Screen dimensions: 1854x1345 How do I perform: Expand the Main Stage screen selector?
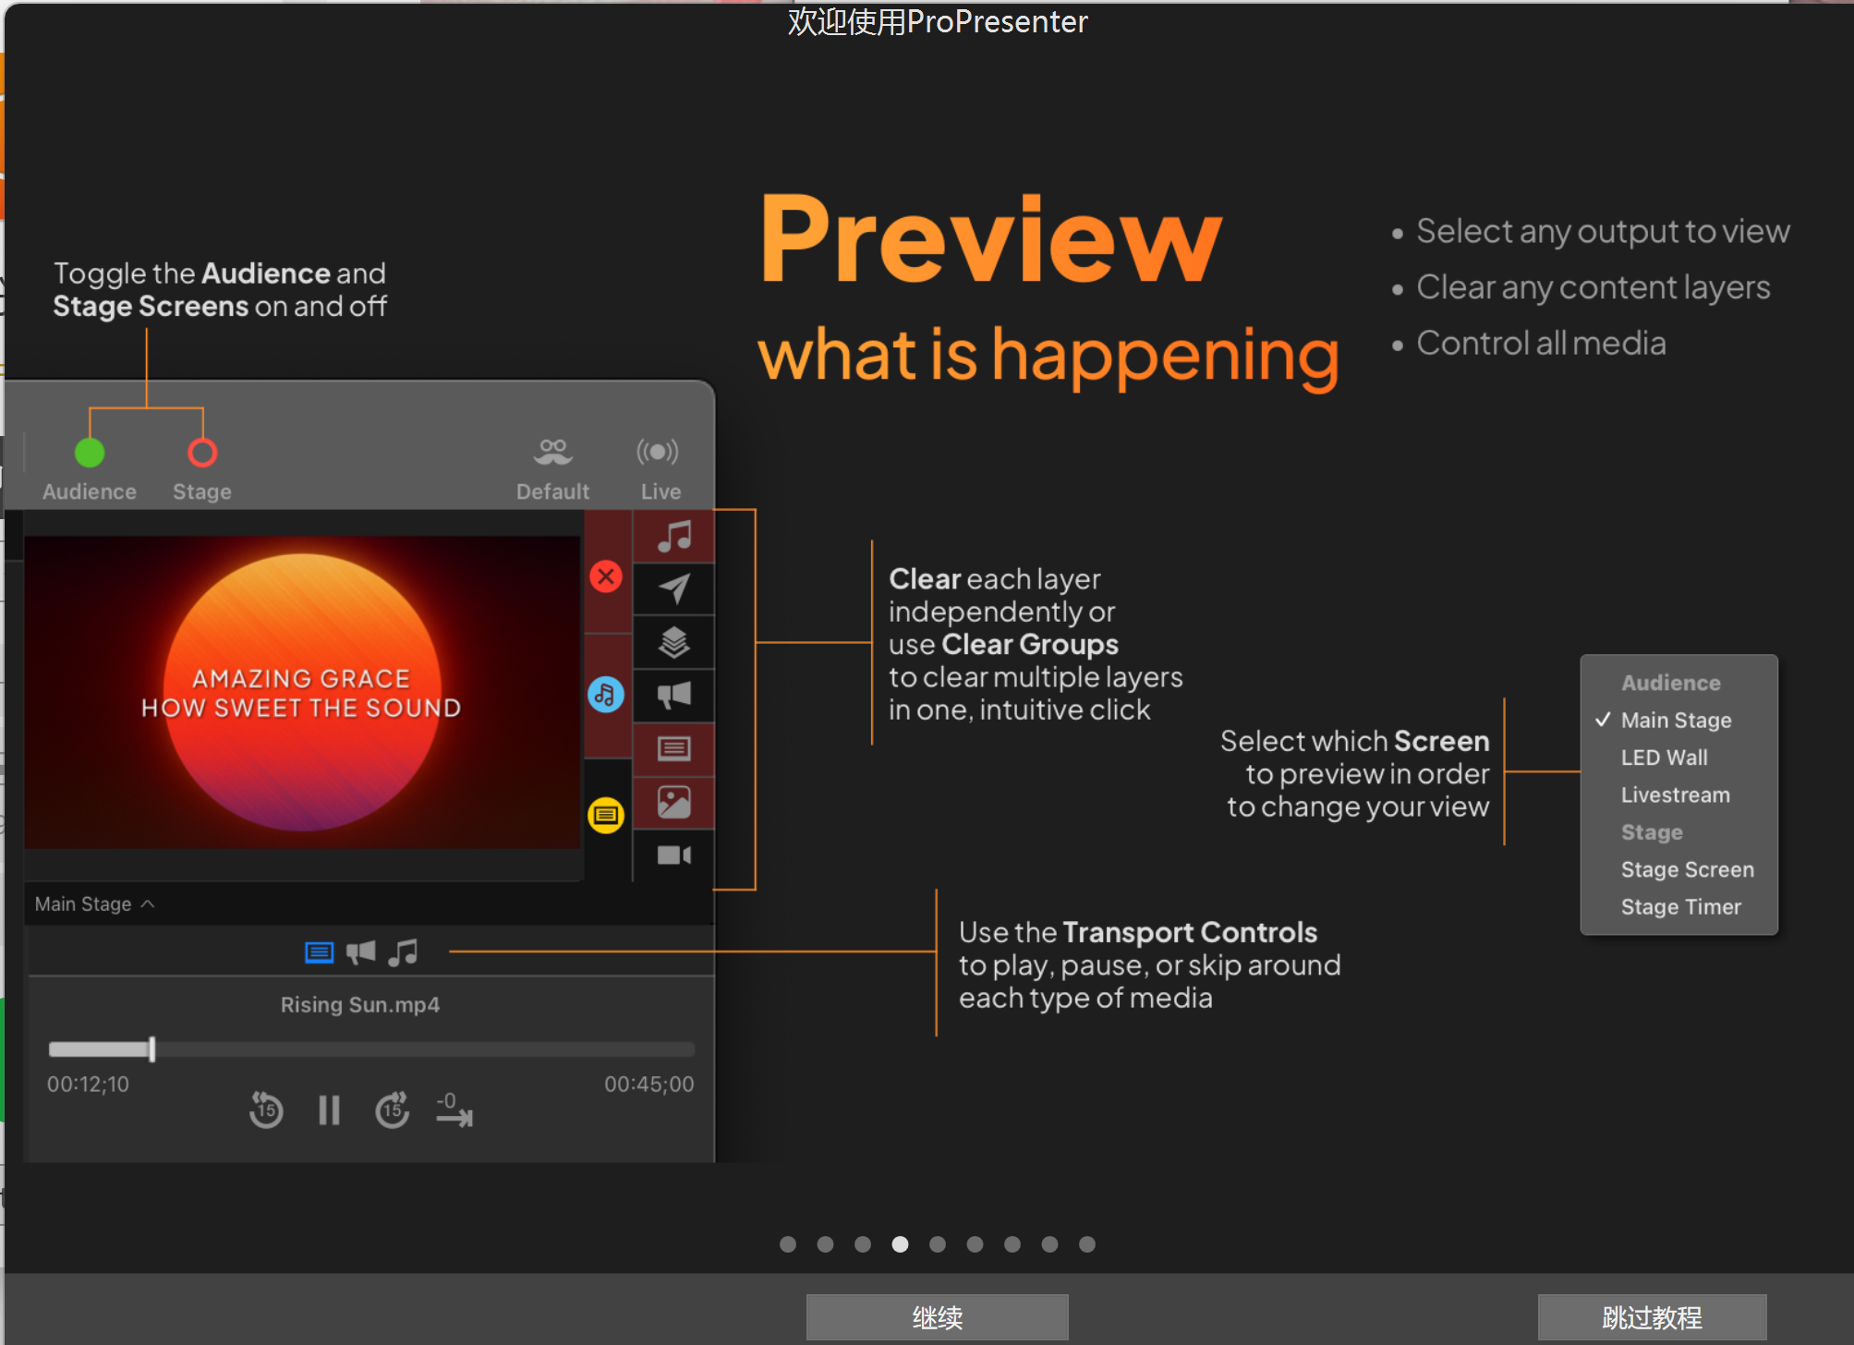94,903
